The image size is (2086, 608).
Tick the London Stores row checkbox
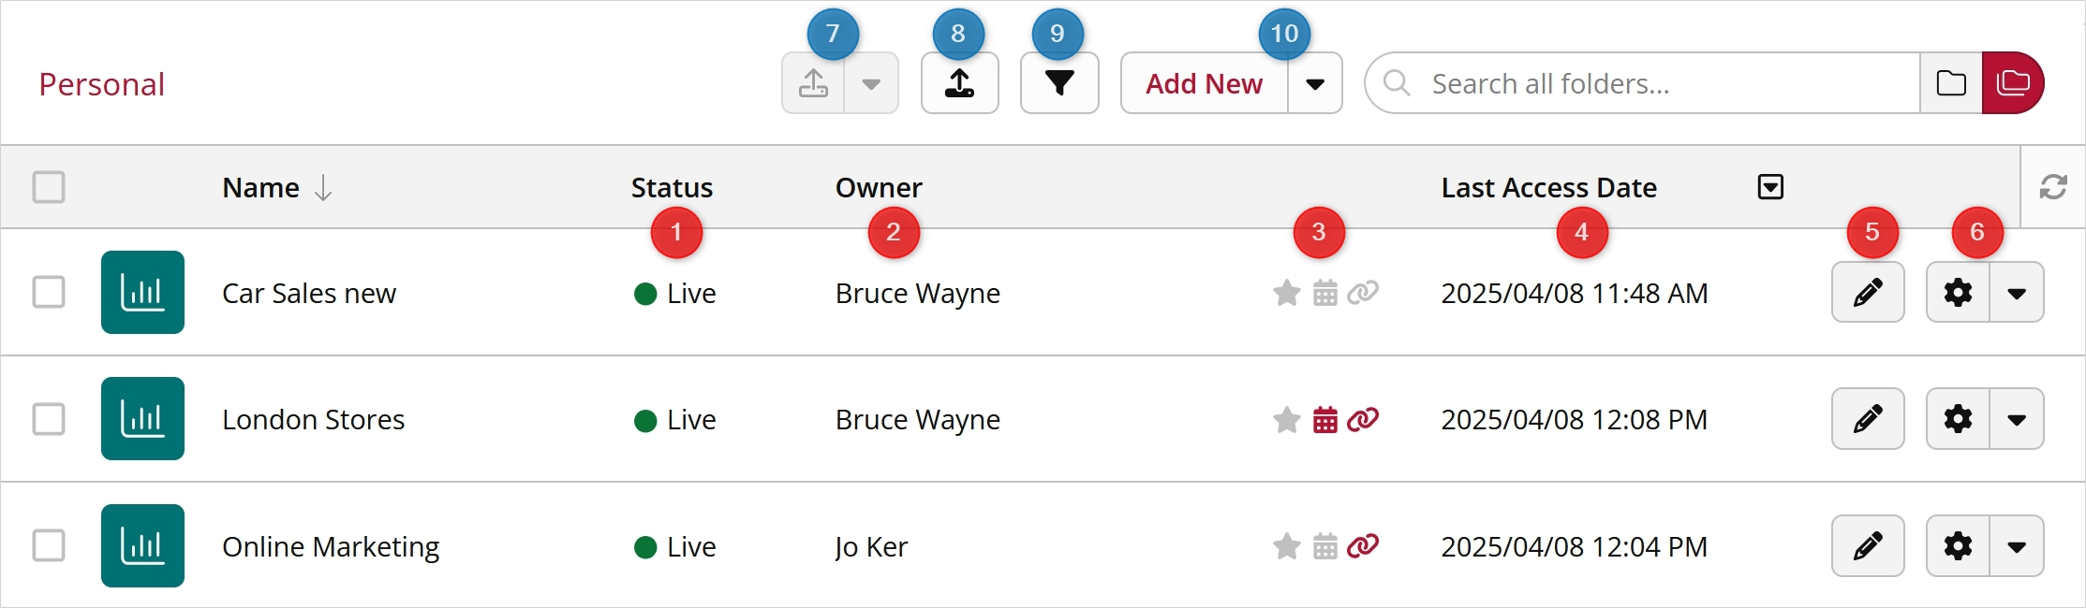pyautogui.click(x=49, y=419)
